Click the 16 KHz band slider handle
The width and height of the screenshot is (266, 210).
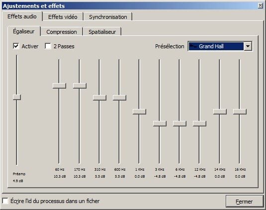240,111
